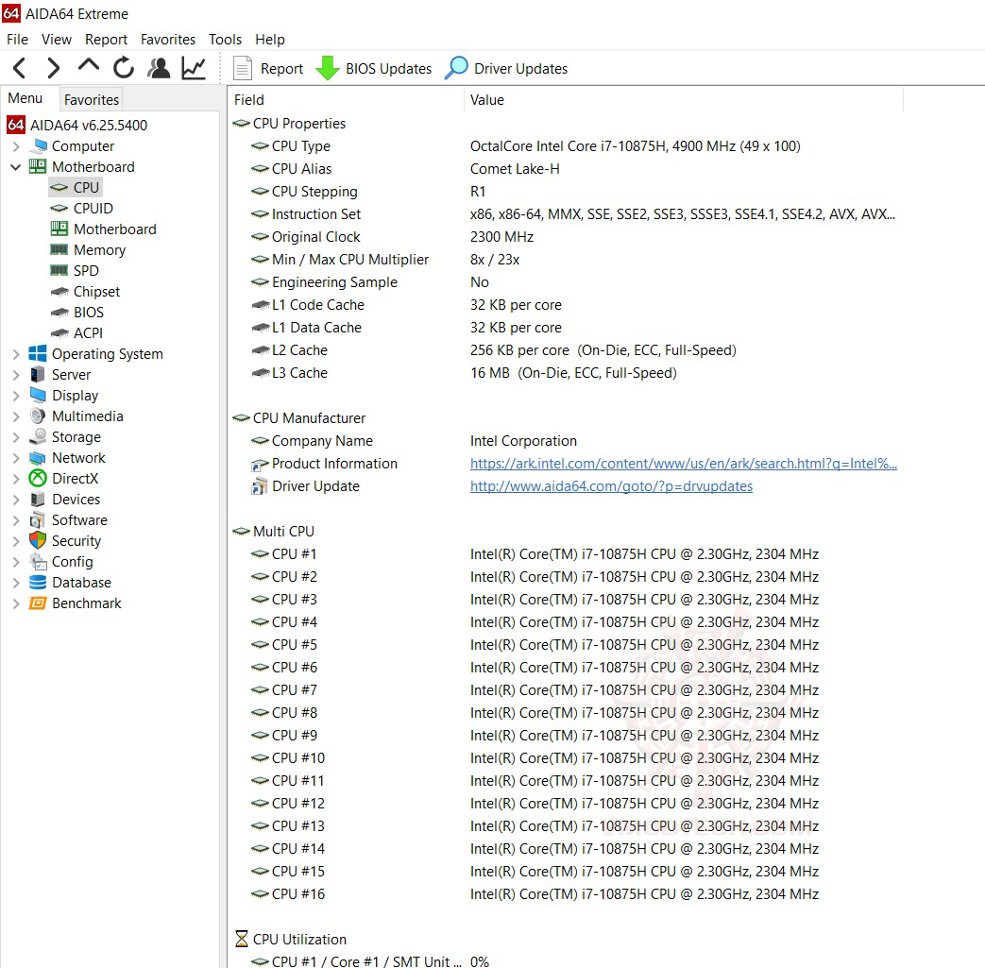Click the Config tree icon

(x=38, y=562)
